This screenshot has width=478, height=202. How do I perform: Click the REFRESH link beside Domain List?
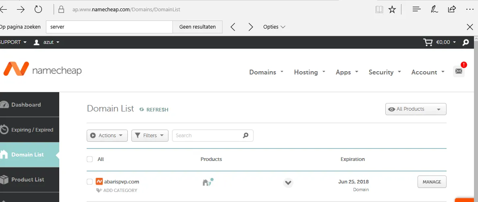tap(154, 109)
